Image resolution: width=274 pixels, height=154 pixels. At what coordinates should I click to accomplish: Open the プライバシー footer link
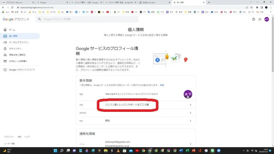9,137
